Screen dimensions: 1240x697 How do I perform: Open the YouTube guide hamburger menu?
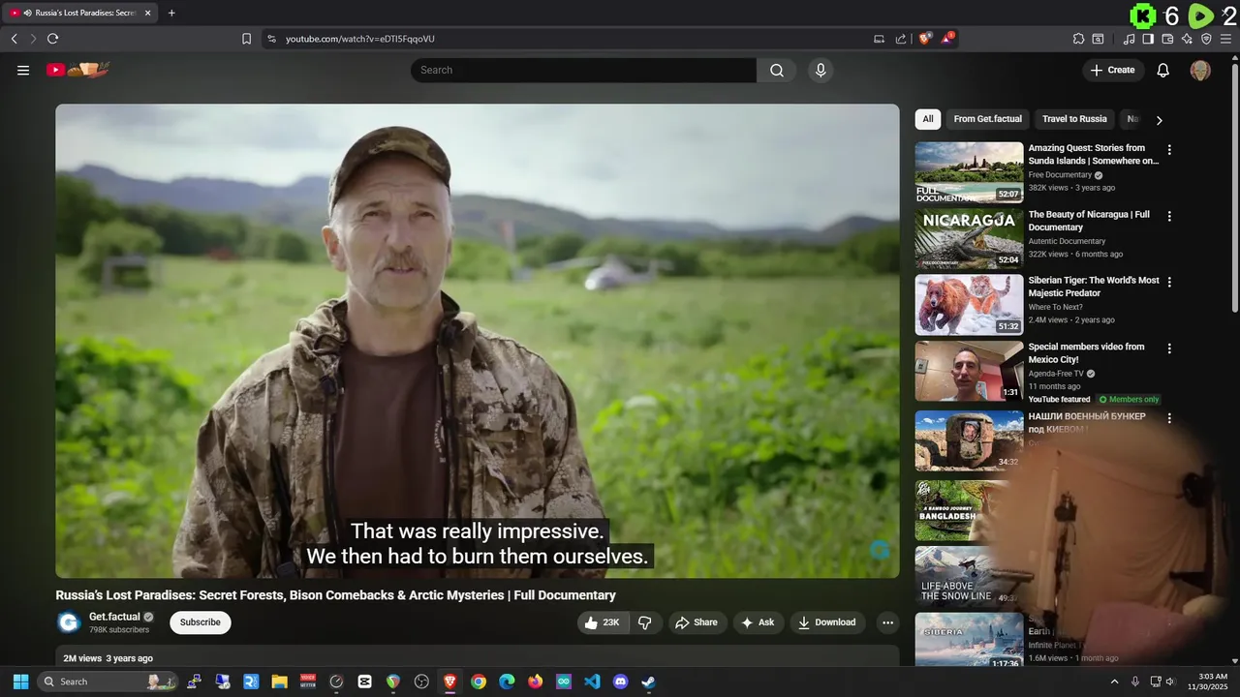point(23,70)
